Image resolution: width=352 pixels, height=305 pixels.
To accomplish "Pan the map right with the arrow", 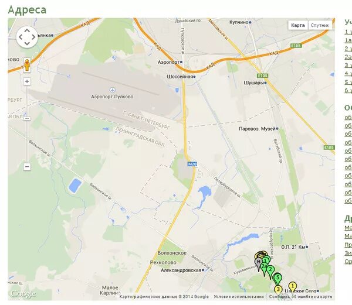I will (x=33, y=37).
